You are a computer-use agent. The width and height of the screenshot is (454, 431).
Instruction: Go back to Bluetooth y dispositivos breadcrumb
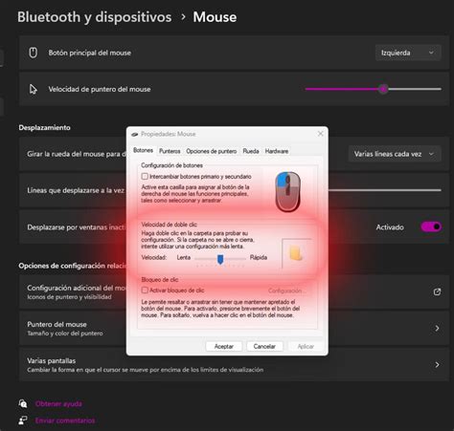[x=94, y=17]
